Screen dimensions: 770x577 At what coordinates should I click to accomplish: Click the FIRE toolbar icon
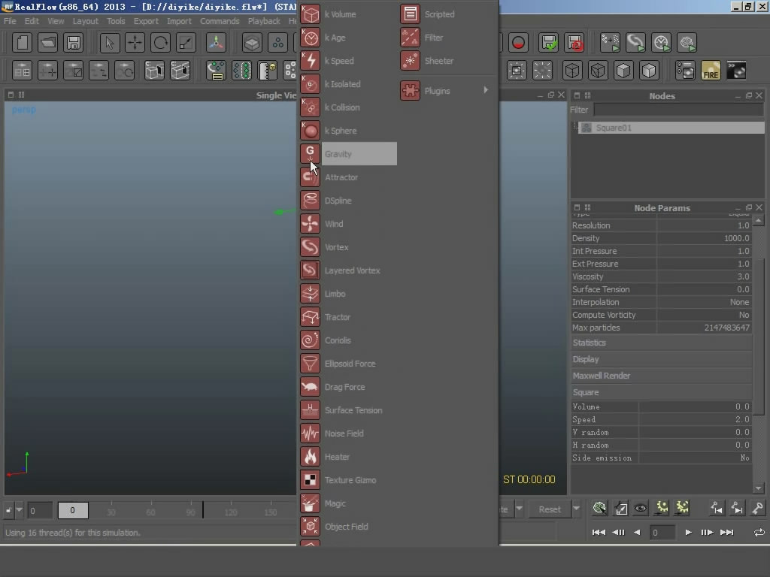(711, 71)
